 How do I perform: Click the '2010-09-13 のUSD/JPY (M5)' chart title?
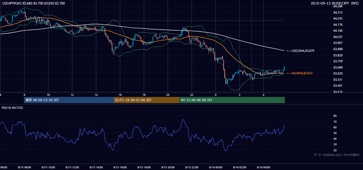click(x=335, y=3)
